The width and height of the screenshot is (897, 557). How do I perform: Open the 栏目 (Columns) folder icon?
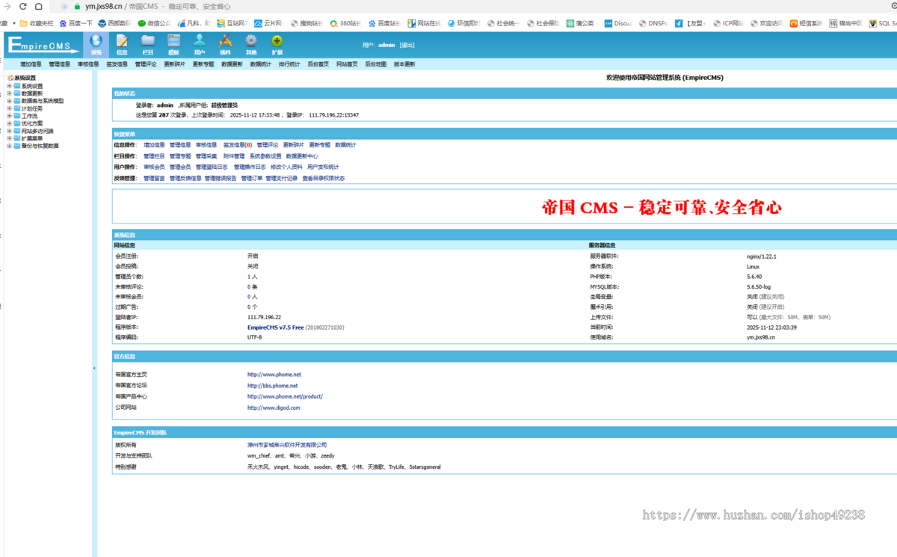[148, 41]
